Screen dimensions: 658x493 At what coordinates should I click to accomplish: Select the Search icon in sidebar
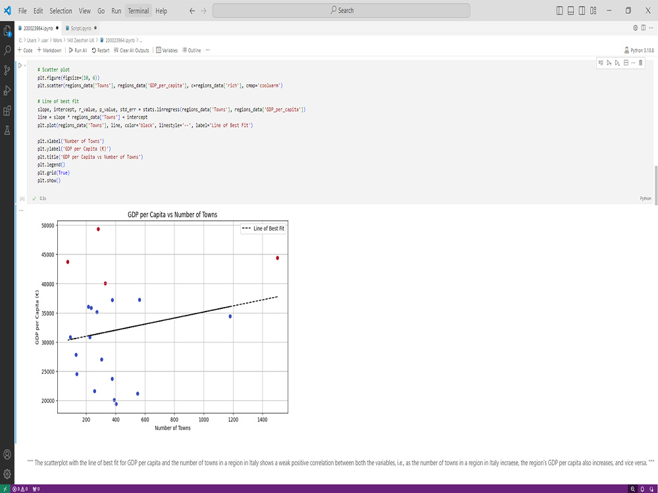click(x=8, y=49)
